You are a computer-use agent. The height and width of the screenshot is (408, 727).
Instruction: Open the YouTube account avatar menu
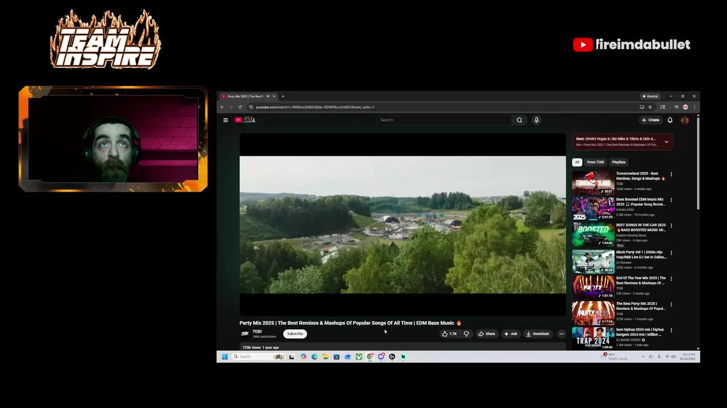pyautogui.click(x=685, y=120)
